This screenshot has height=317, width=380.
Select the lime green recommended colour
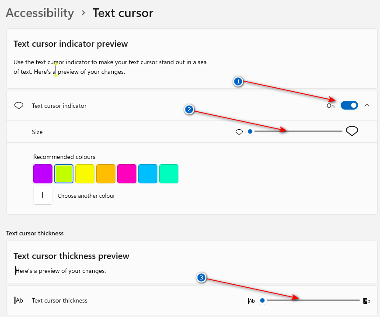pyautogui.click(x=64, y=174)
